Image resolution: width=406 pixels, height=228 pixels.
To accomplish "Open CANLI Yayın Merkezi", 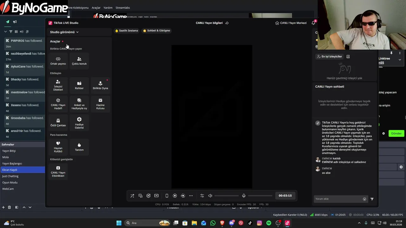I will (291, 23).
